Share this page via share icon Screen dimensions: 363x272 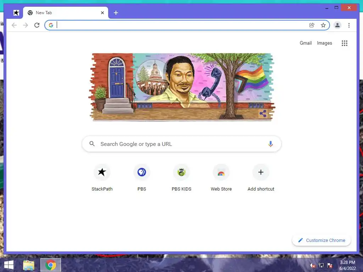pos(312,25)
